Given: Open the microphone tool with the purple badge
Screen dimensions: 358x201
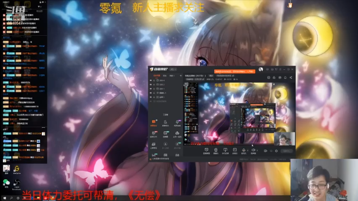Looking at the screenshot, I should pos(177,123).
